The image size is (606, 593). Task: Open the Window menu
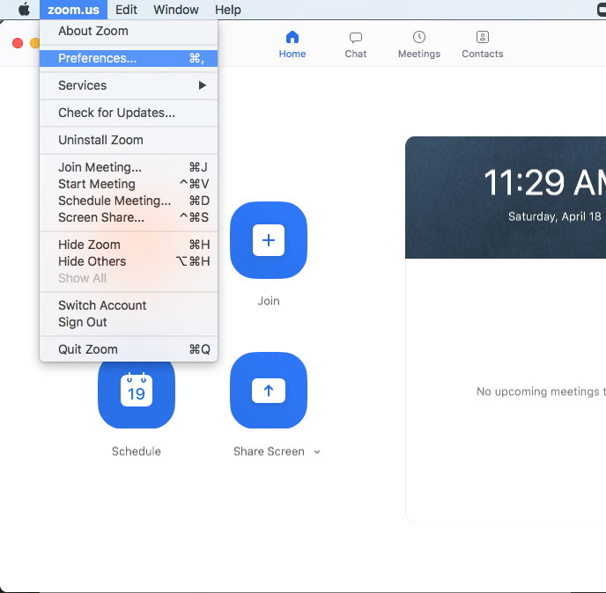click(176, 10)
